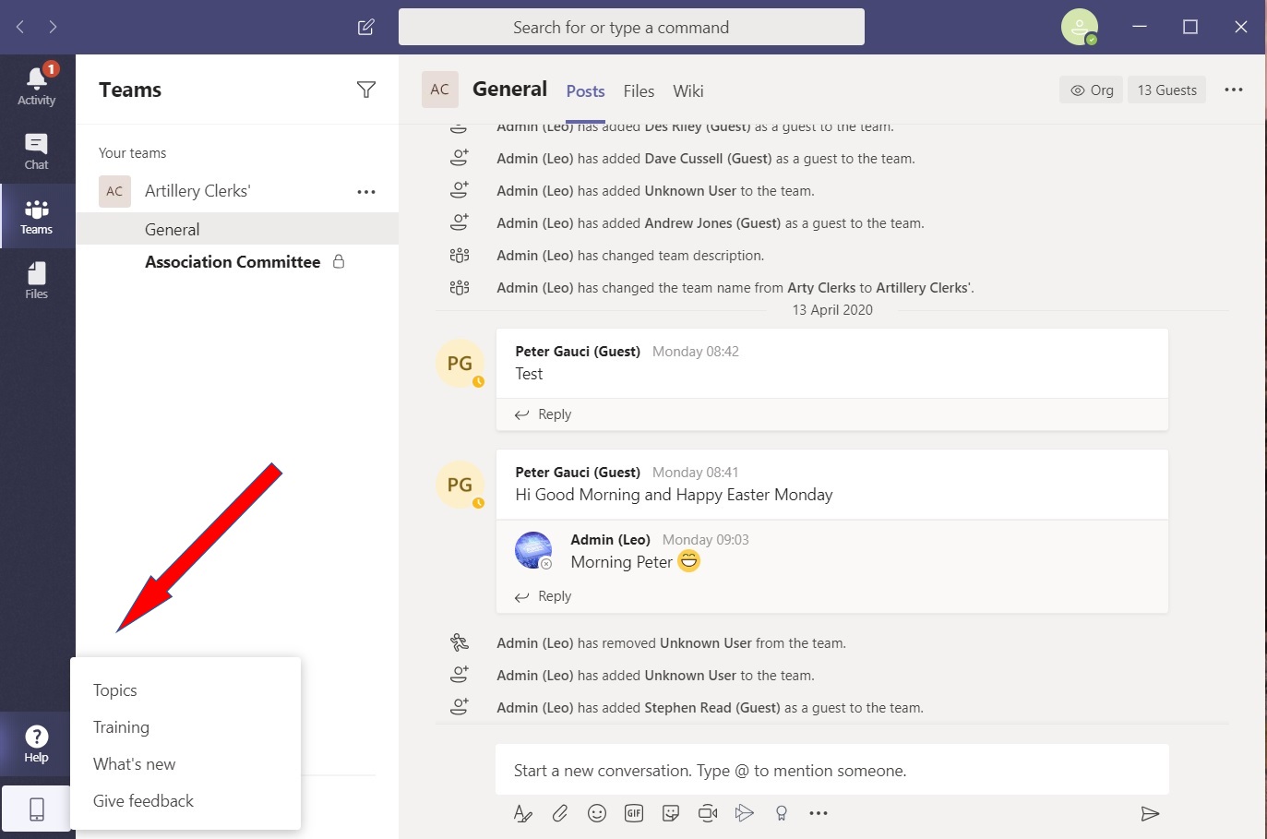Send a Praise badge from the compose bar
The height and width of the screenshot is (839, 1267).
coord(781,813)
